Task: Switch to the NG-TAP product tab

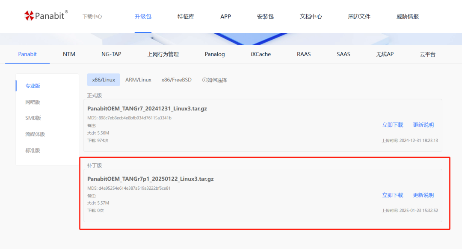Action: tap(111, 54)
